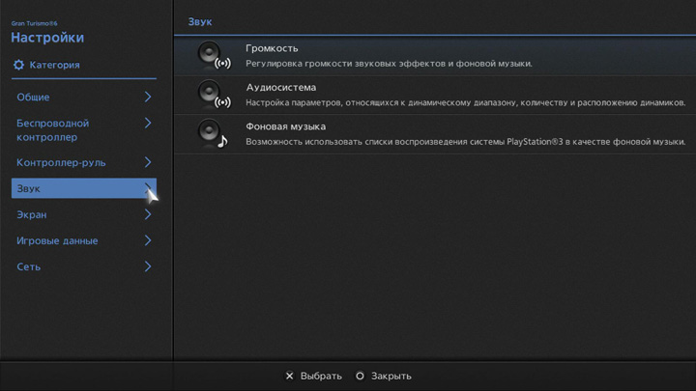Screen dimensions: 696x391
Task: Expand the Общие category chevron
Action: 148,97
